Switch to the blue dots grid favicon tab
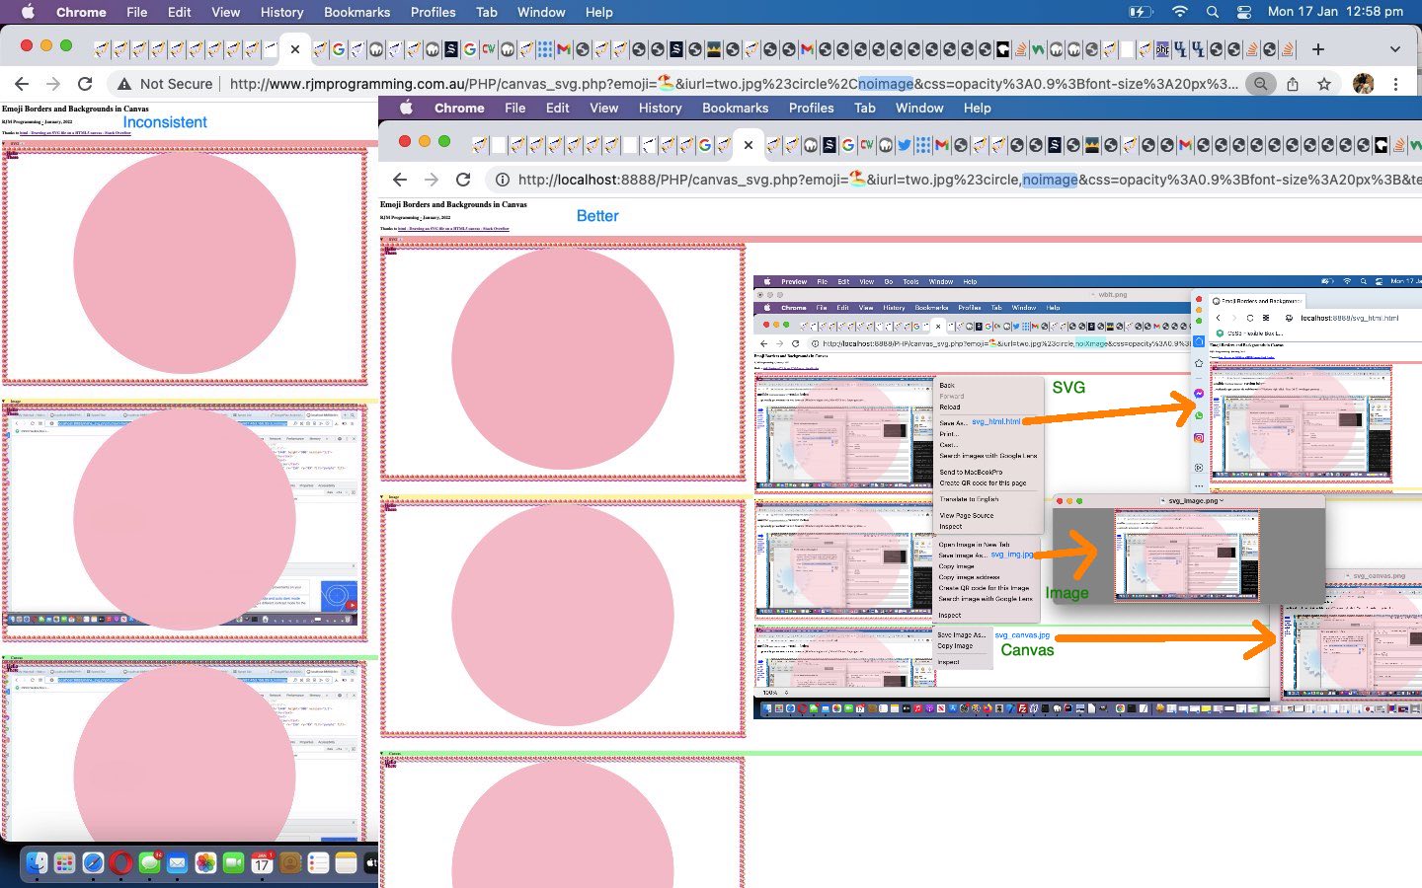Screen dimensions: 1422x888 (x=544, y=48)
